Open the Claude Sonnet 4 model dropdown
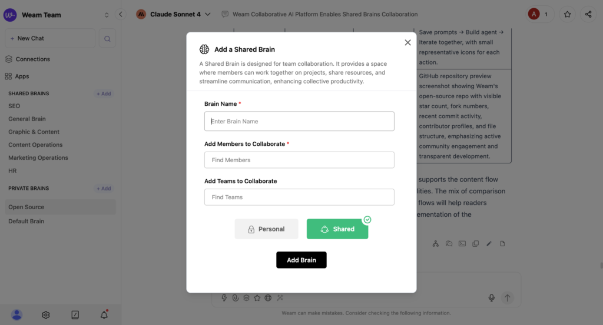 [174, 14]
